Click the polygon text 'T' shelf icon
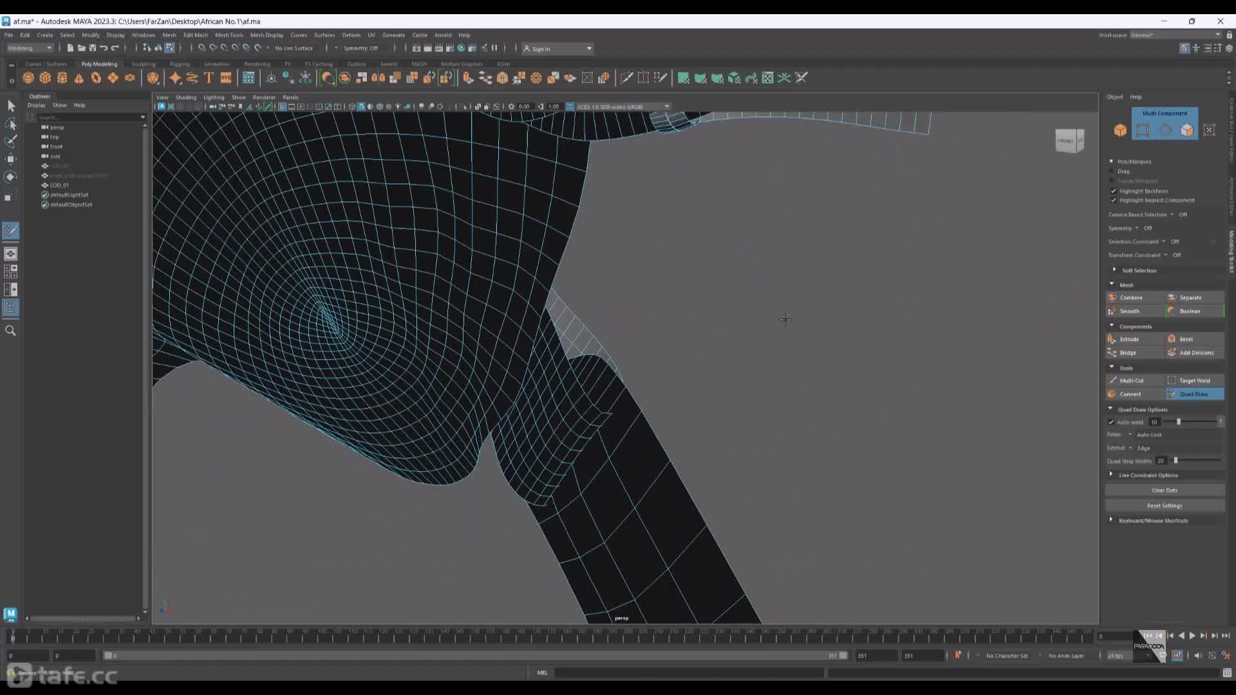Screen dimensions: 1236x695 click(209, 78)
